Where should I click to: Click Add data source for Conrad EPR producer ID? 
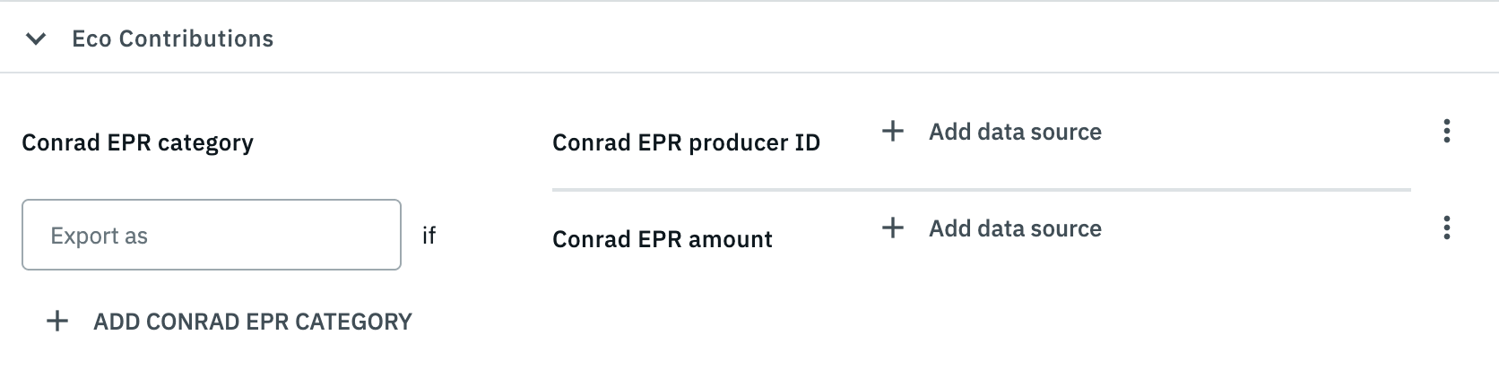(x=1014, y=132)
